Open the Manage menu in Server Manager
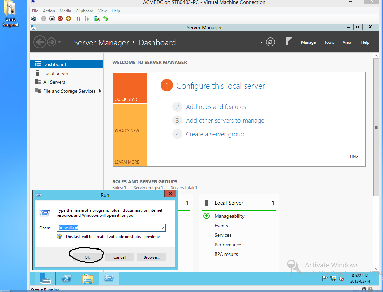Screen dimensions: 383x292 (x=308, y=42)
